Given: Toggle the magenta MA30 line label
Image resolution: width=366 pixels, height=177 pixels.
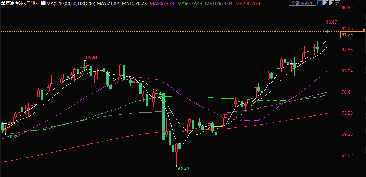Looking at the screenshot, I should coord(162,3).
